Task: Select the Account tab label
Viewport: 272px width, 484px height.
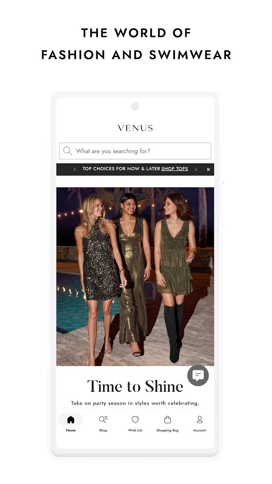Action: click(x=200, y=430)
